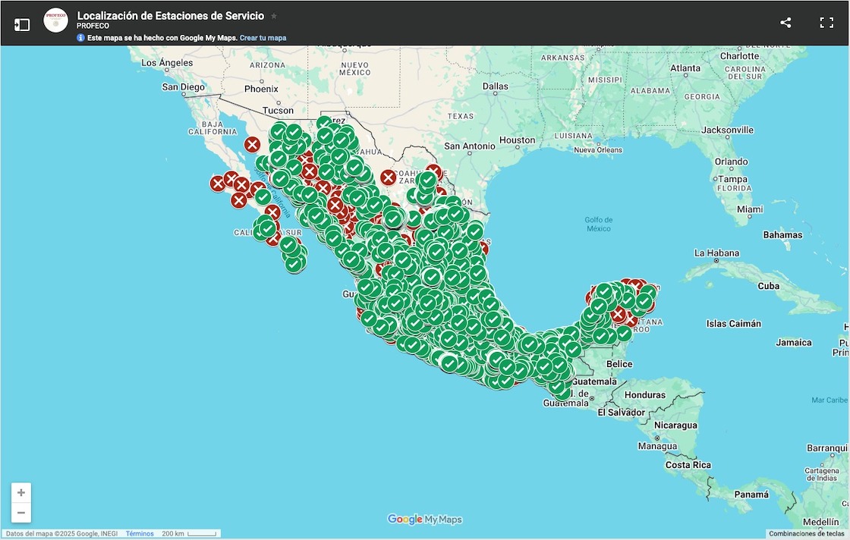
Task: Click the PROFECO logo thumbnail
Action: tap(56, 20)
